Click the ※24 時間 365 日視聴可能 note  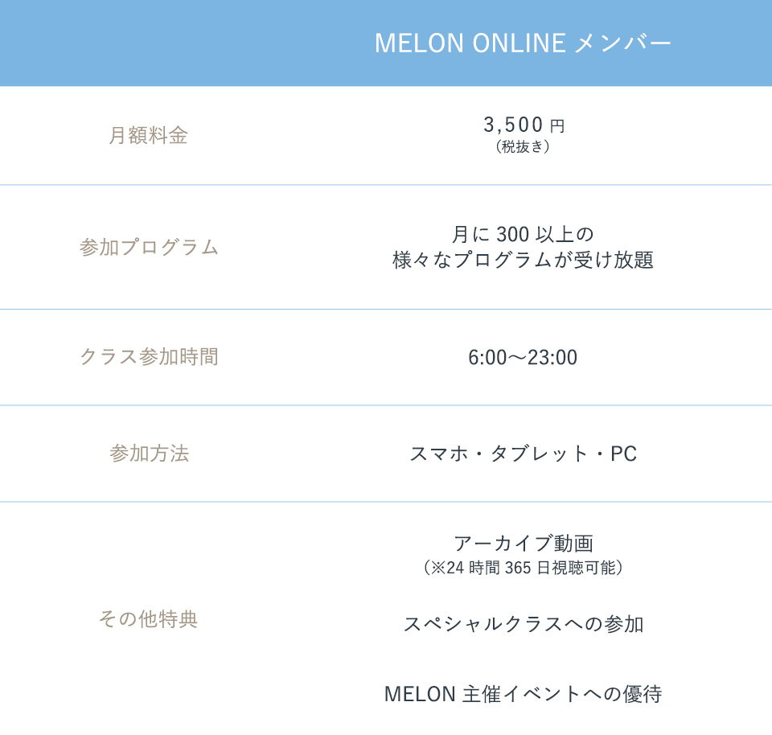coord(523,568)
